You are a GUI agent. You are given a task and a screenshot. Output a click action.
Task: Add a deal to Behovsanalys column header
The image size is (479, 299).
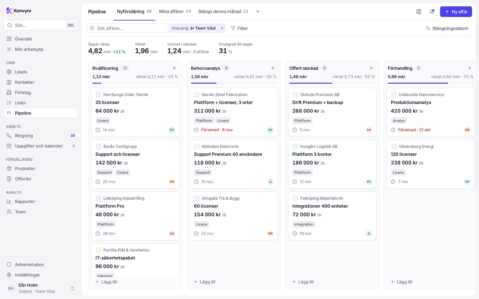click(x=273, y=68)
